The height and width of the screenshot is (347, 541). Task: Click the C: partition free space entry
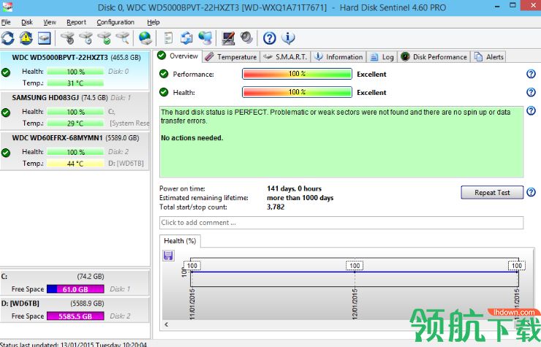75,283
